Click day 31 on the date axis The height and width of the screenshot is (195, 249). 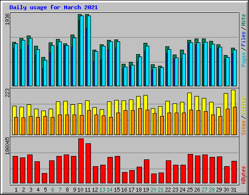click(233, 190)
